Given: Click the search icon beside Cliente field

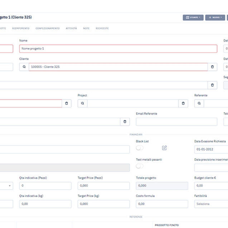Looking at the screenshot, I should click(x=24, y=67).
